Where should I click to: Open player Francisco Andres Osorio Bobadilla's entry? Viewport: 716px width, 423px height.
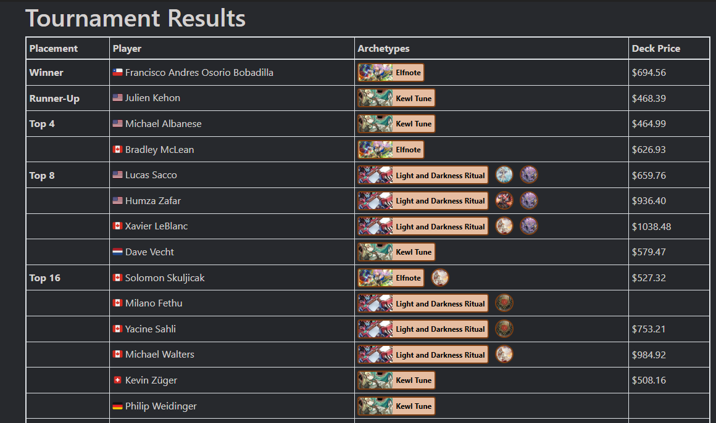coord(199,73)
